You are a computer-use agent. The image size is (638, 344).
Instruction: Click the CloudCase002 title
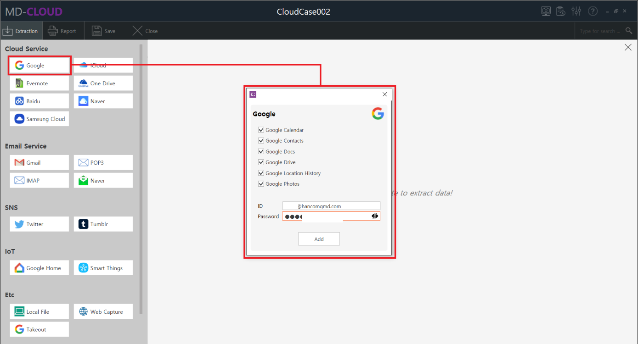pyautogui.click(x=303, y=12)
